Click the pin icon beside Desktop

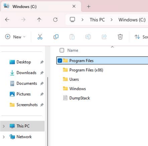click(x=42, y=62)
